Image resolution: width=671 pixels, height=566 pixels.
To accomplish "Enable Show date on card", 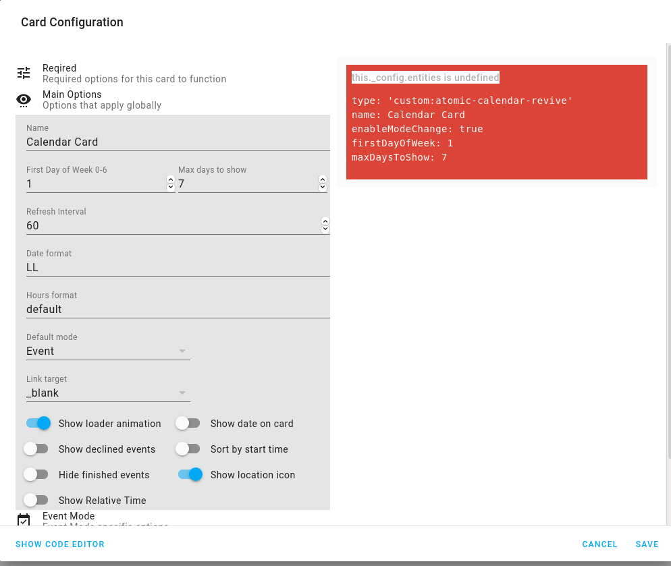I will pyautogui.click(x=188, y=423).
